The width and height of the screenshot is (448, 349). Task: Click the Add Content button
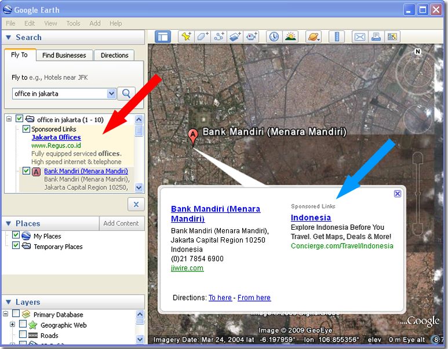pyautogui.click(x=121, y=223)
